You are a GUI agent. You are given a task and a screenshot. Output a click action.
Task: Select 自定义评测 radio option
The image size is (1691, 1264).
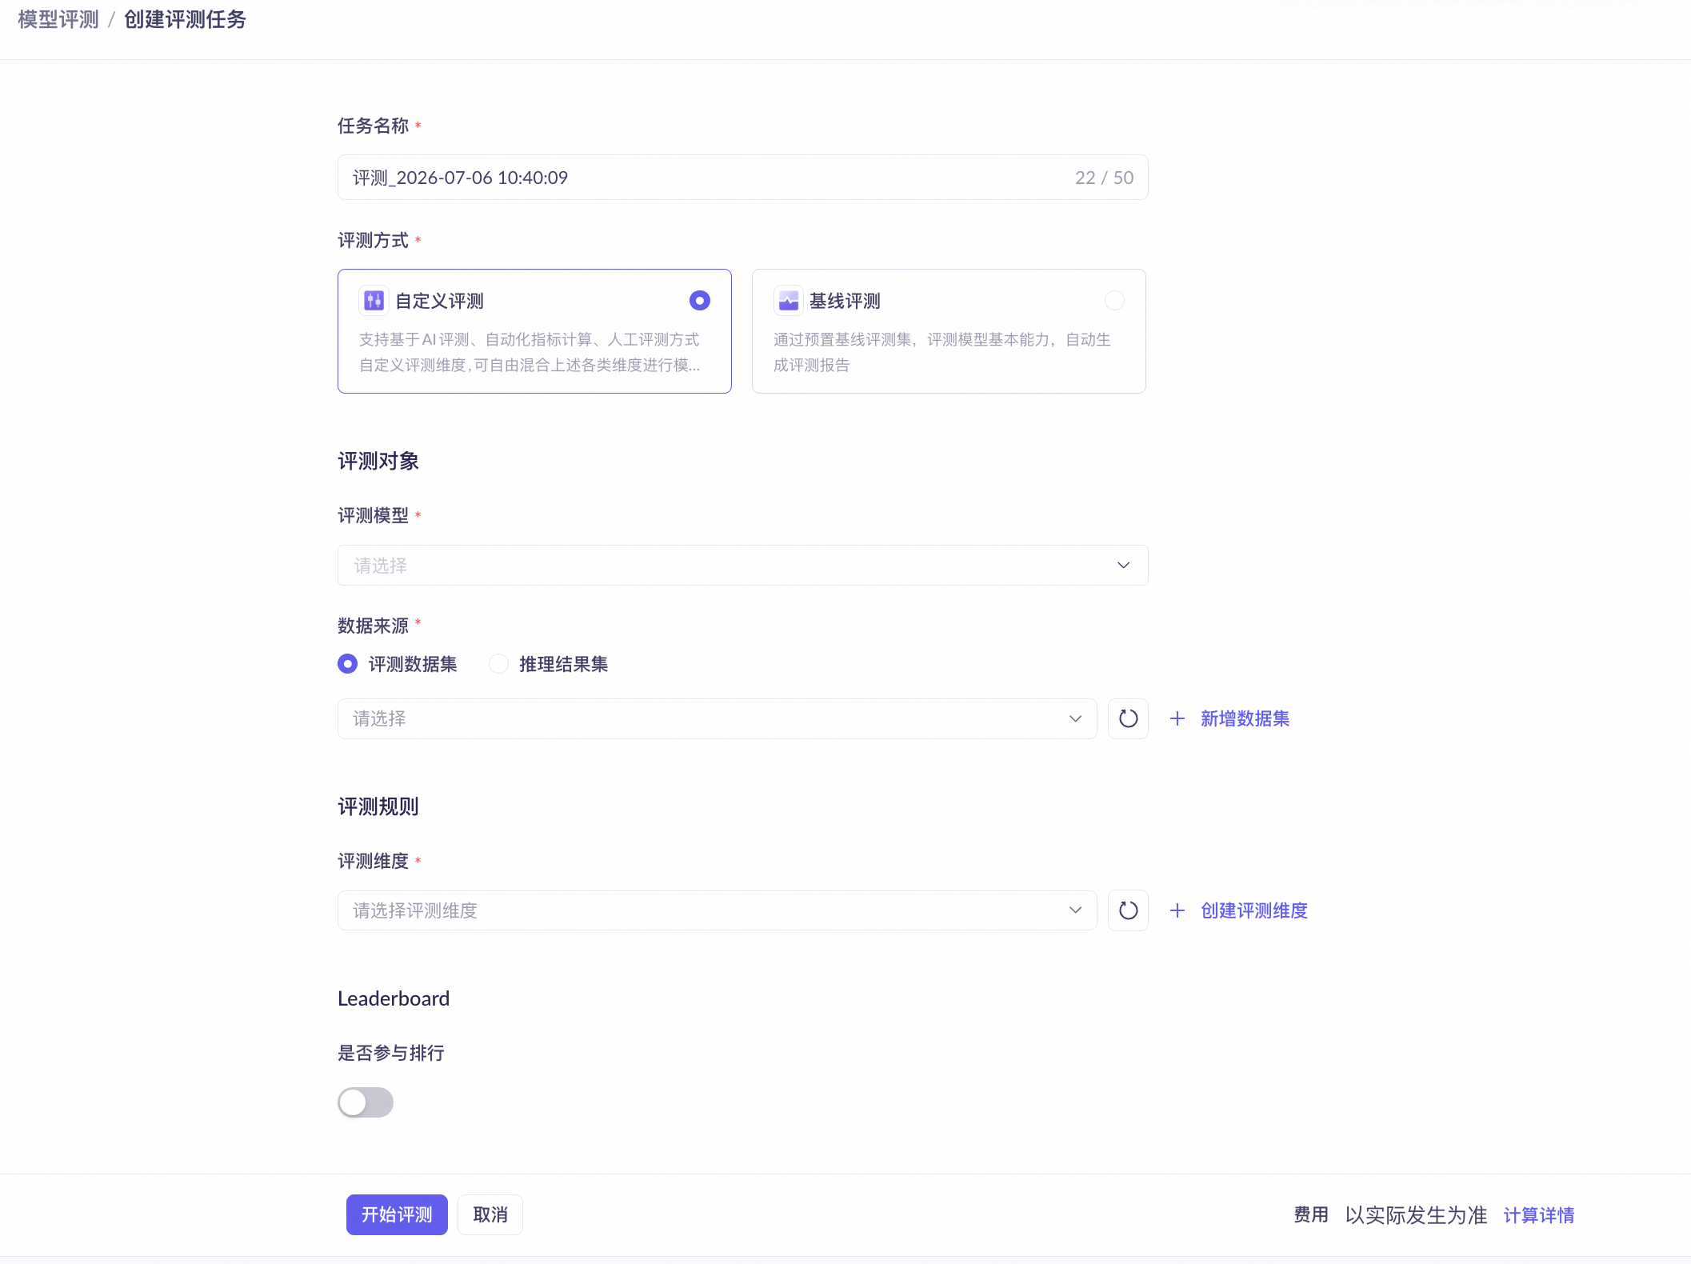(x=700, y=301)
